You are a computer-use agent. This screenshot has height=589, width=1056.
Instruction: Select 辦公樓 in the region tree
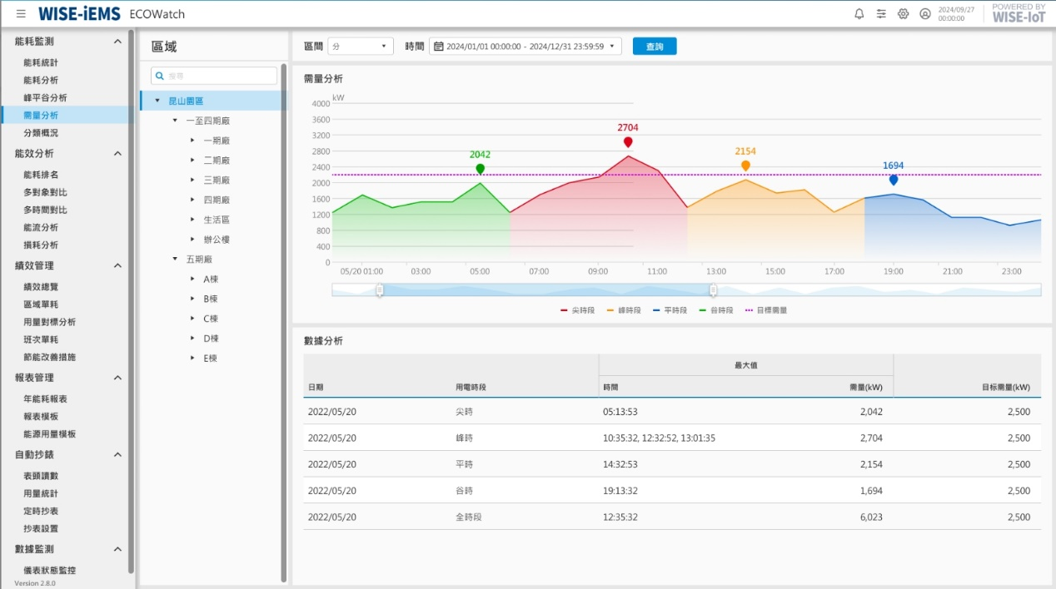[x=217, y=240]
